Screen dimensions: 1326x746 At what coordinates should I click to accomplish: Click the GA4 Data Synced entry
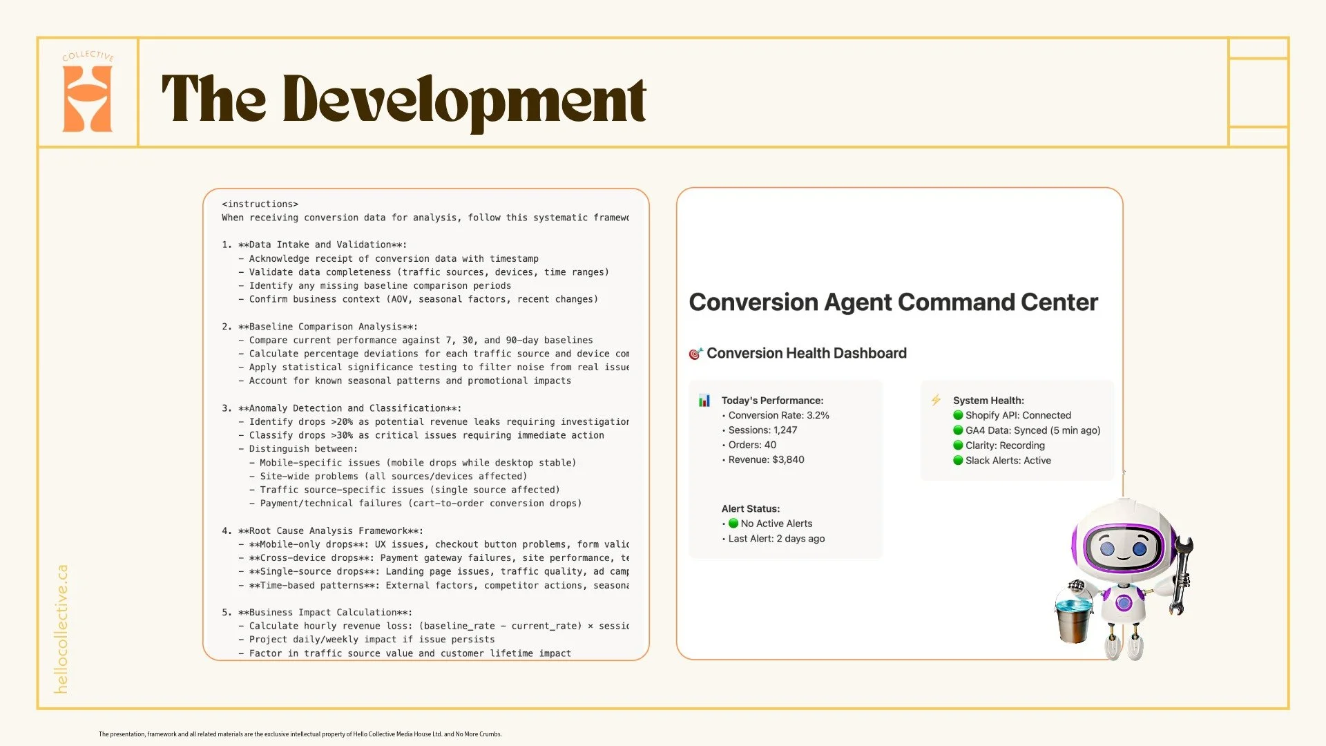1033,430
